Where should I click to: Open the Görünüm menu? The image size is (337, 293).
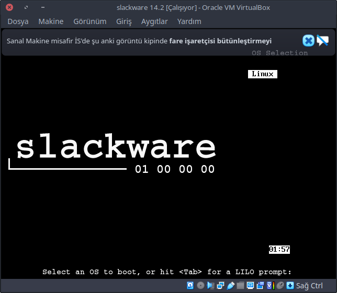[90, 21]
